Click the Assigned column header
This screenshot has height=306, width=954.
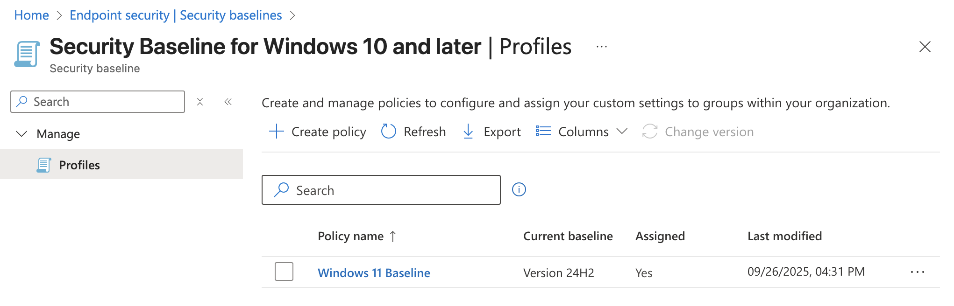click(660, 236)
